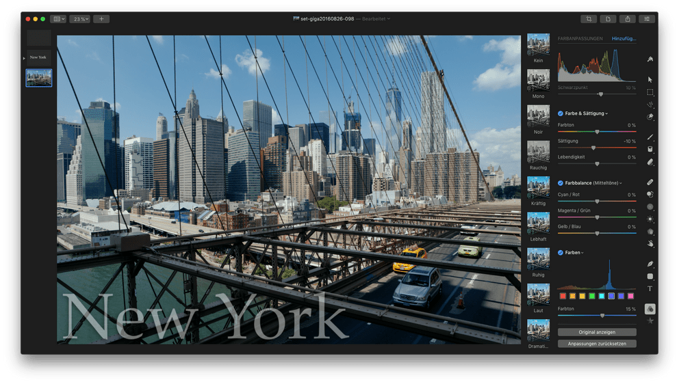Viewport: 679px width, 384px height.
Task: Select the Smudge hand tool icon
Action: 650,243
